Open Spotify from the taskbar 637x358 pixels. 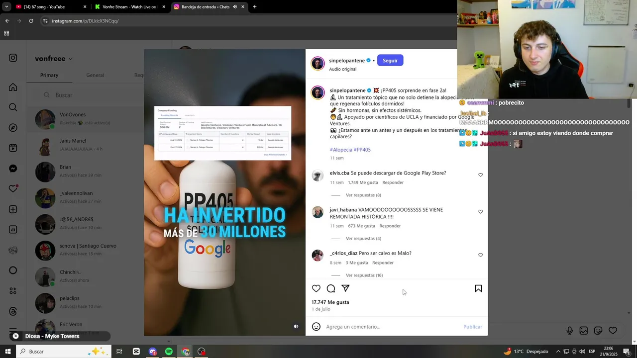pos(169,352)
